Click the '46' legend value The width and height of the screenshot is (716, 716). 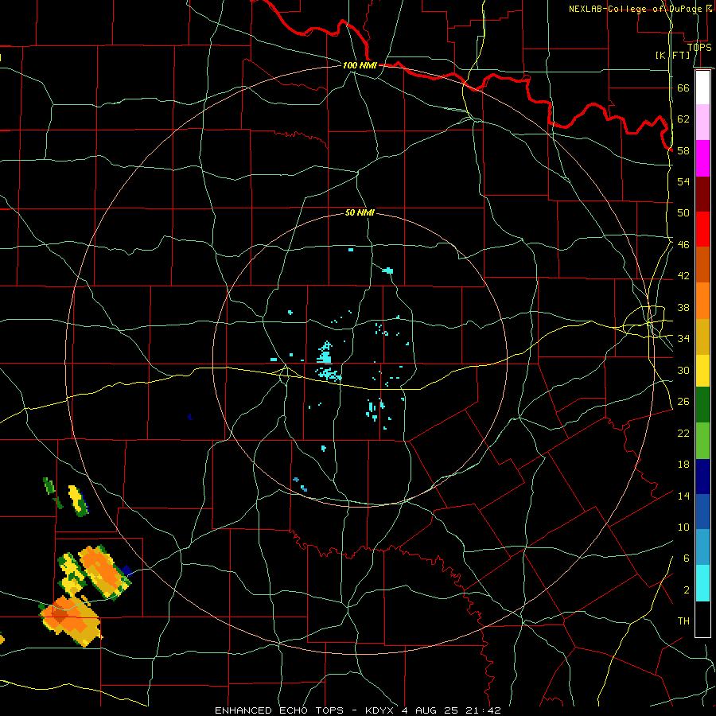tap(683, 244)
